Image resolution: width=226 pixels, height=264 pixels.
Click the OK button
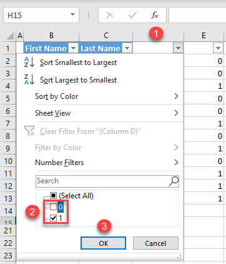click(x=103, y=243)
